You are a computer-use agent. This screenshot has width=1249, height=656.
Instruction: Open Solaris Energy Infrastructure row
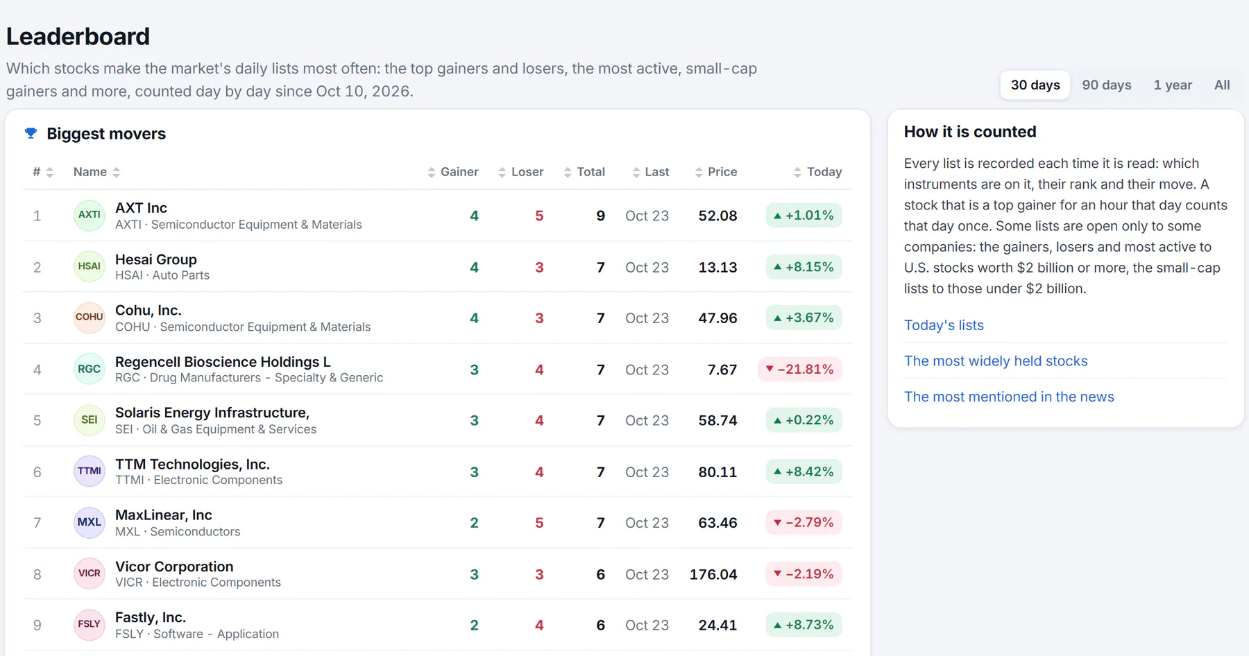click(x=437, y=420)
